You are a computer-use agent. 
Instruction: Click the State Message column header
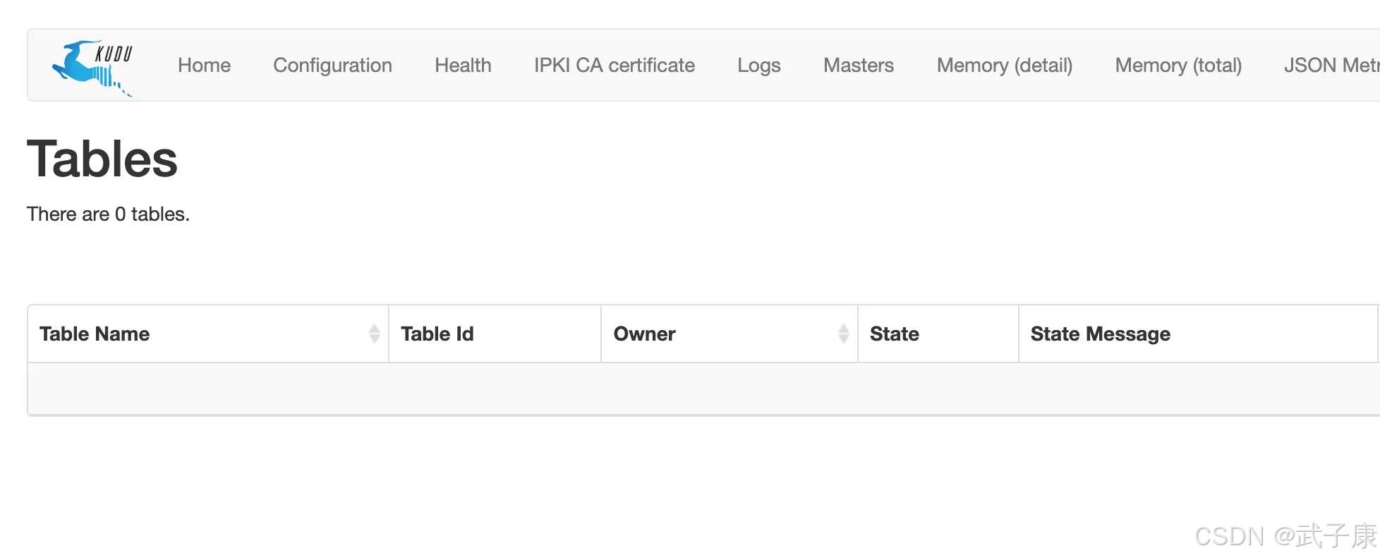(1100, 334)
